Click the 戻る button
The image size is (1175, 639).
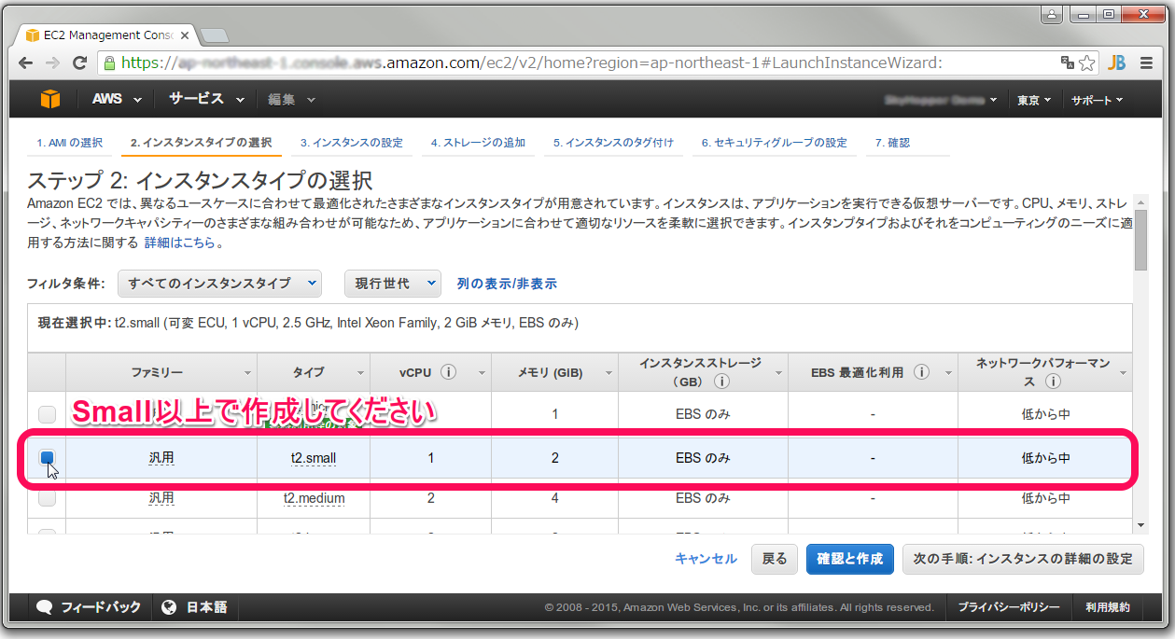(x=775, y=559)
